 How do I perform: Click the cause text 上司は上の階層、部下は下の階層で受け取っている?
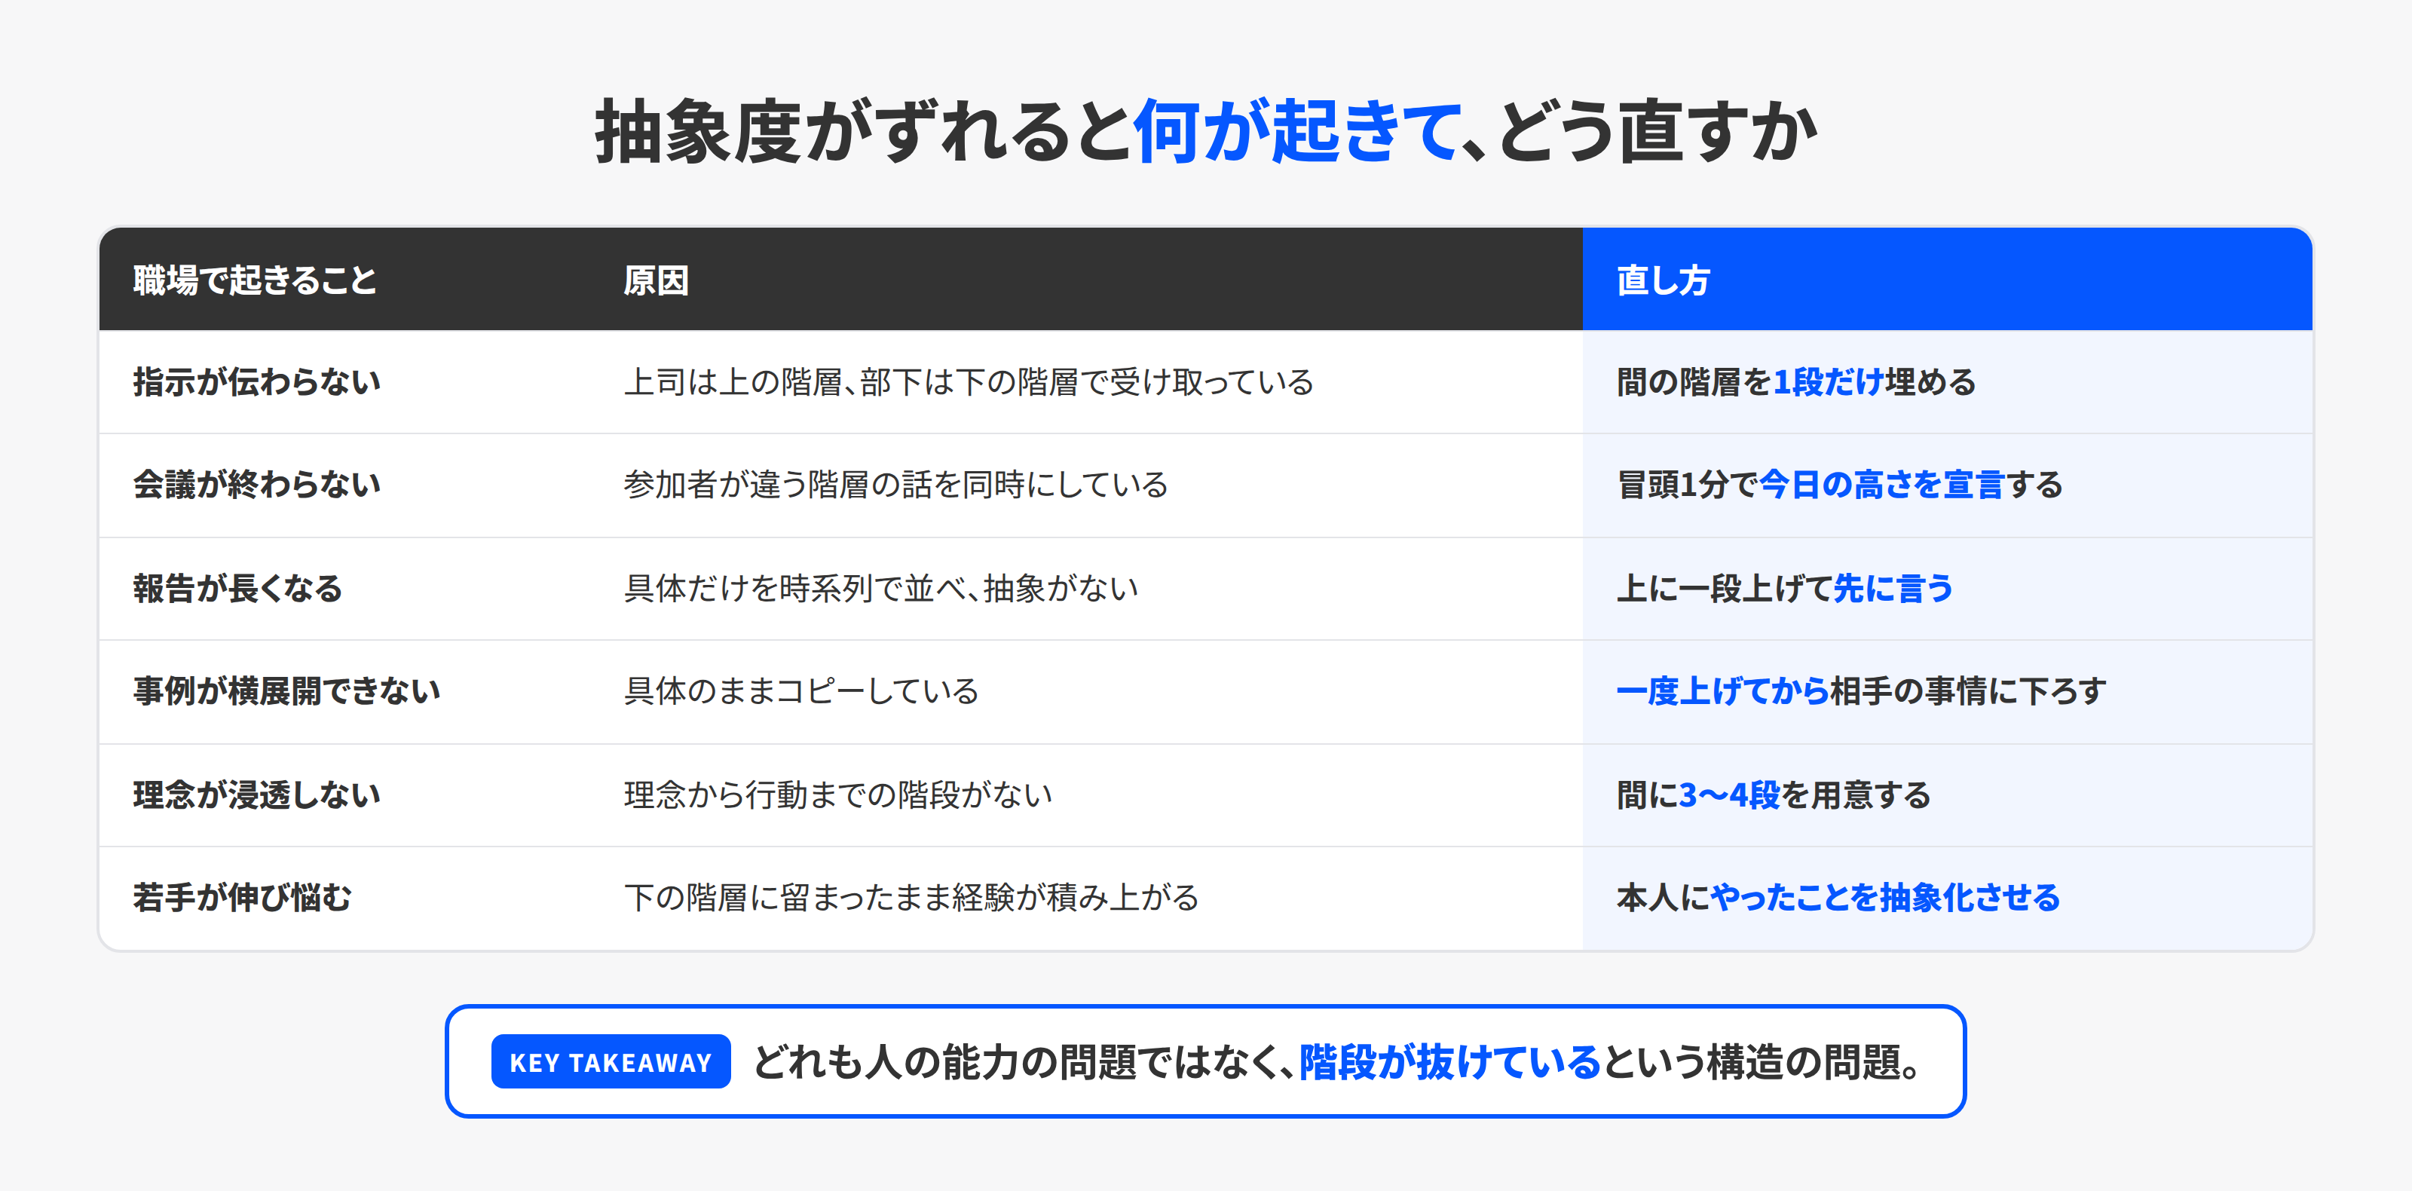[969, 382]
